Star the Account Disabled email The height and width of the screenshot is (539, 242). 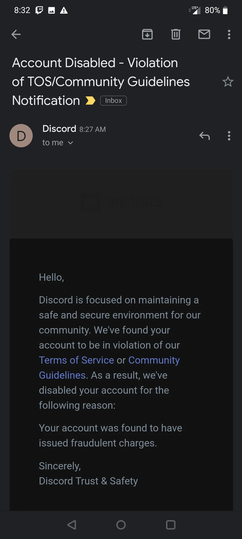[x=228, y=82]
